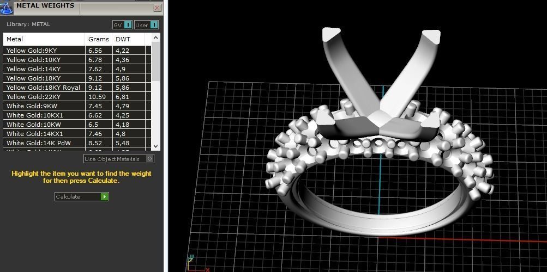Click the 6.56 grams value

coord(95,51)
